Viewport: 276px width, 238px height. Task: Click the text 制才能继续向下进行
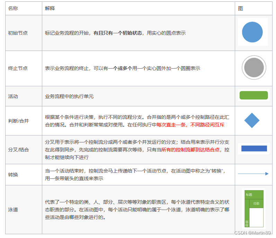pyautogui.click(x=67, y=157)
